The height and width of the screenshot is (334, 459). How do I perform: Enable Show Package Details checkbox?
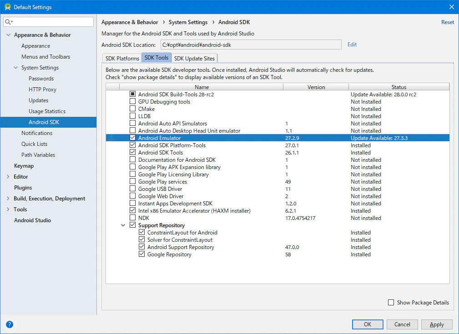391,302
